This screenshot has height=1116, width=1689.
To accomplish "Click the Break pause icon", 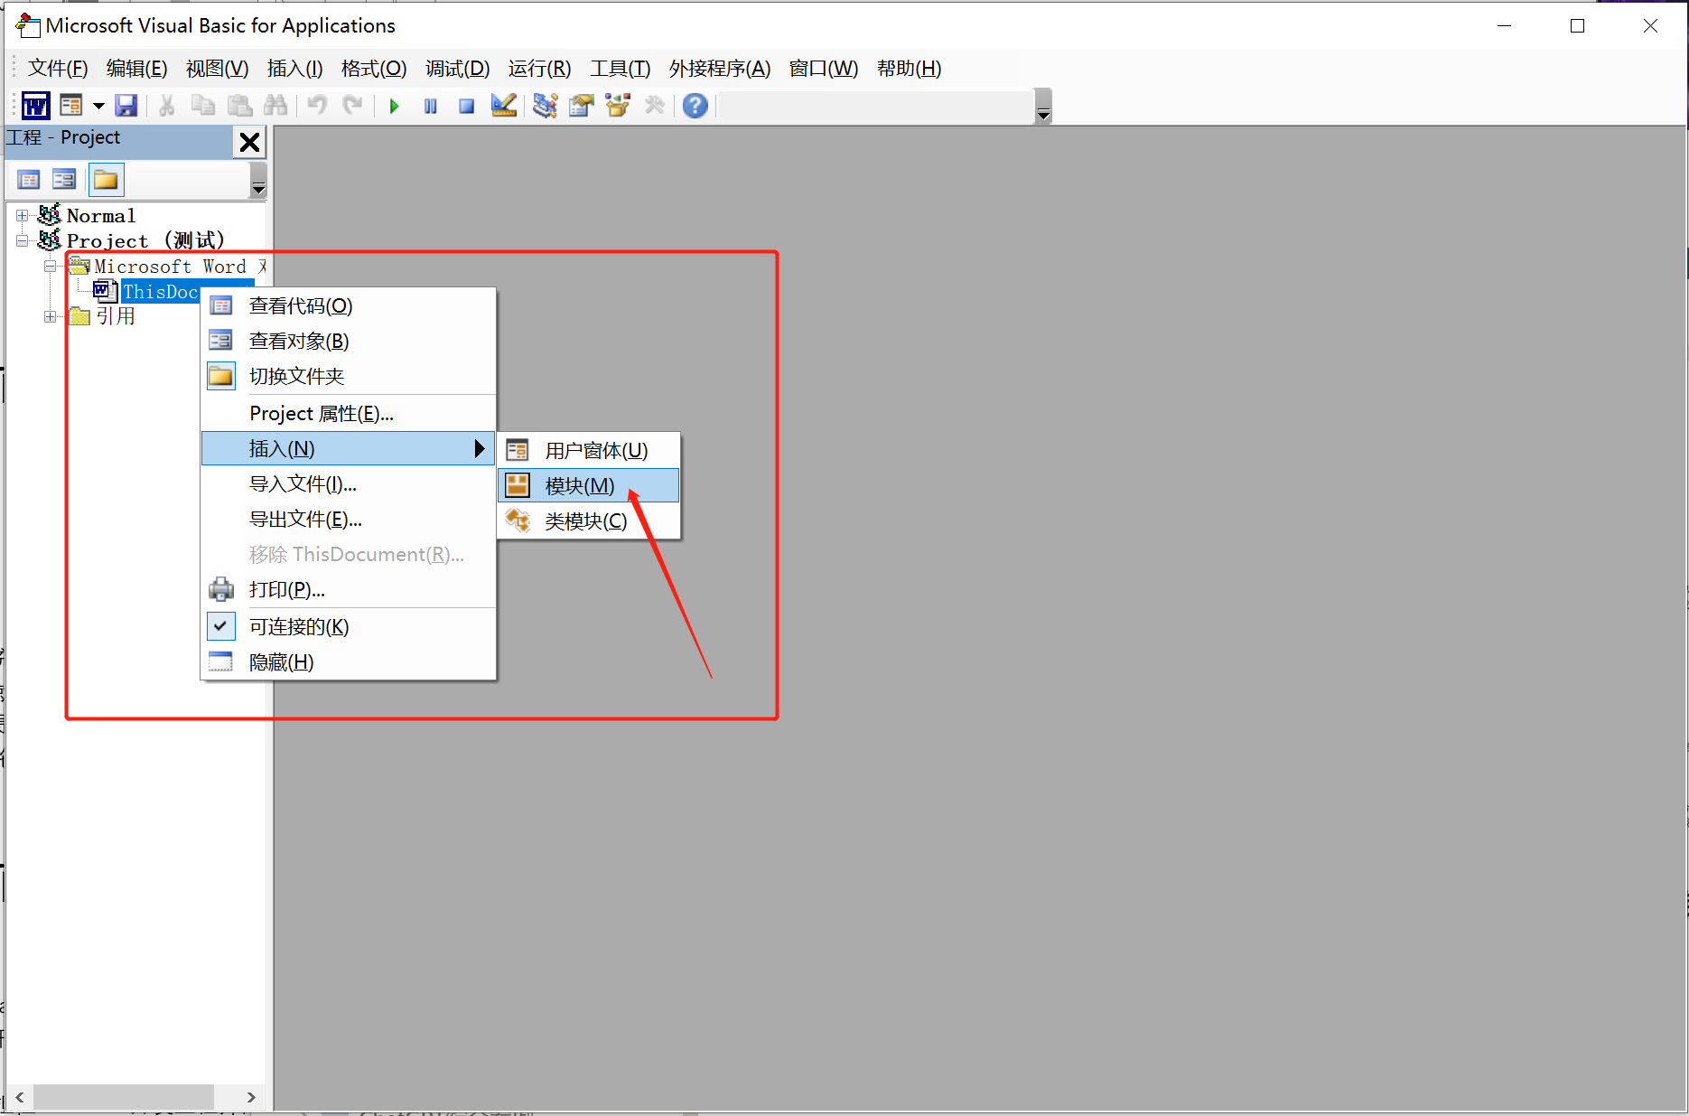I will coord(430,107).
